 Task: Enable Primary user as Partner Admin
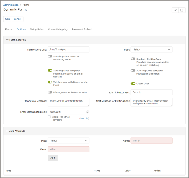[50, 92]
